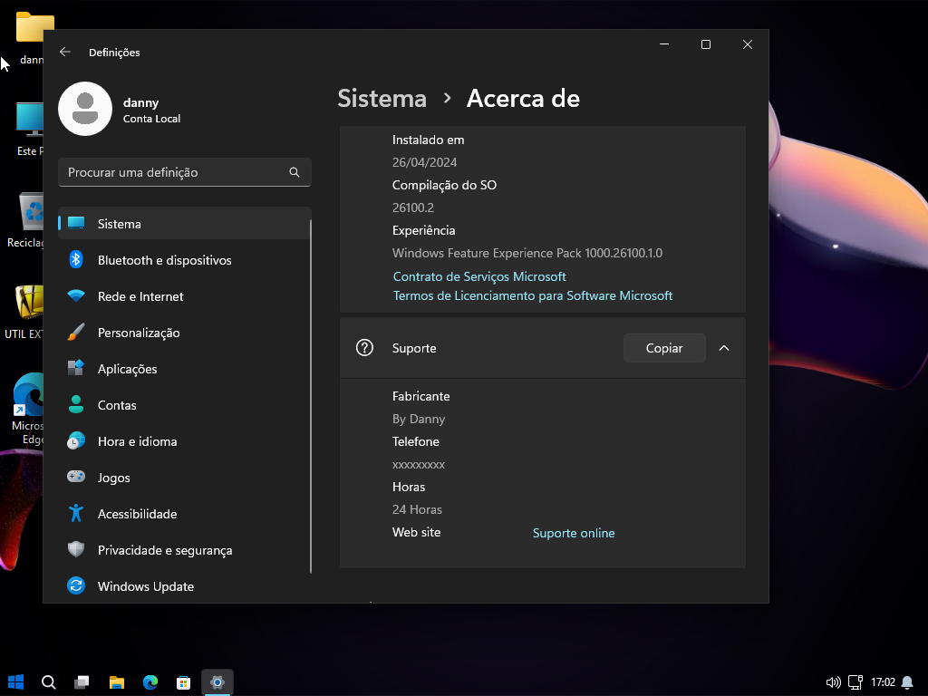Image resolution: width=928 pixels, height=696 pixels.
Task: Click the Conta Local label under danny
Action: pyautogui.click(x=151, y=119)
